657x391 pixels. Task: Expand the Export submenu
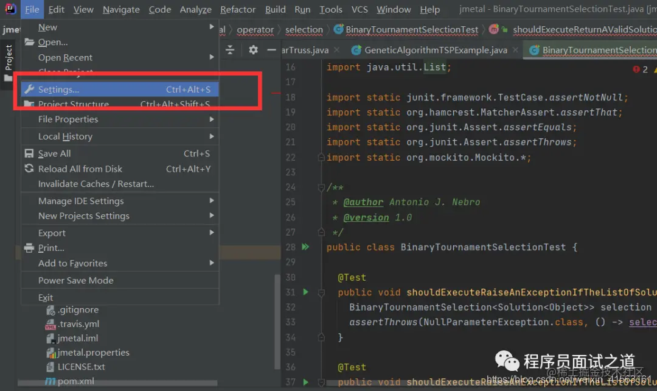coord(120,233)
